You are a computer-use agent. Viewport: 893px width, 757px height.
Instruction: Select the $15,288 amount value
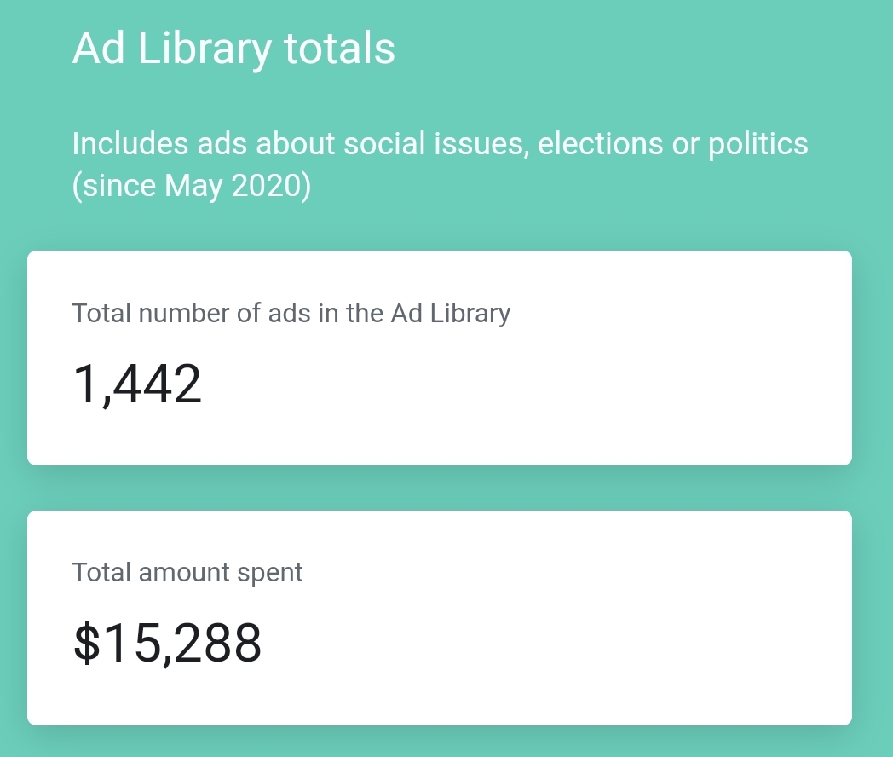click(x=167, y=644)
